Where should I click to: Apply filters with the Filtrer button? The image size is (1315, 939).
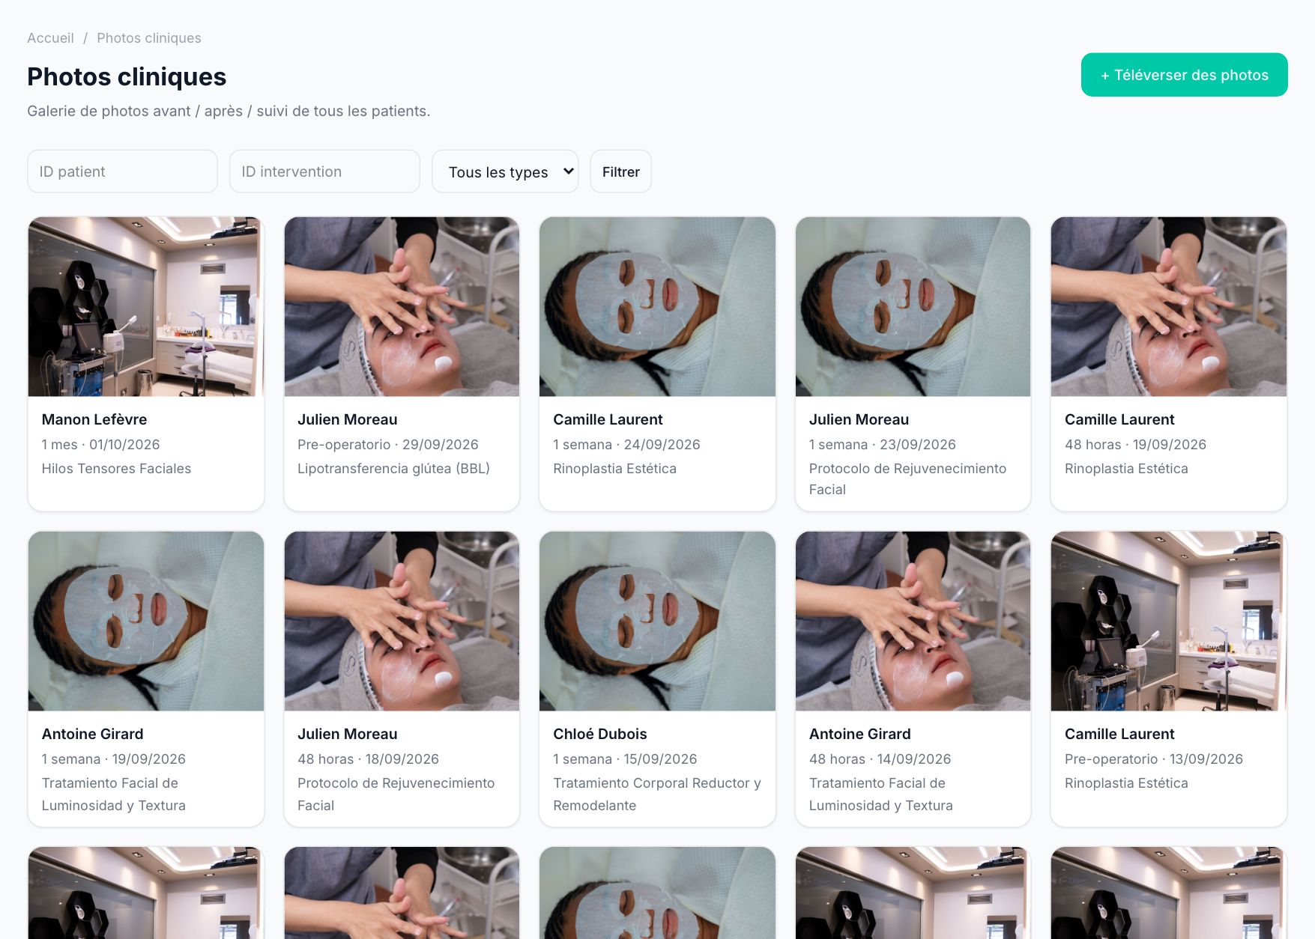(620, 171)
